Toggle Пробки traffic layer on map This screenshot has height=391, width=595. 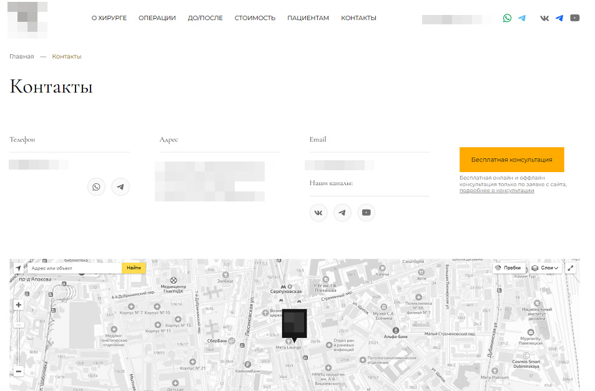click(x=508, y=268)
